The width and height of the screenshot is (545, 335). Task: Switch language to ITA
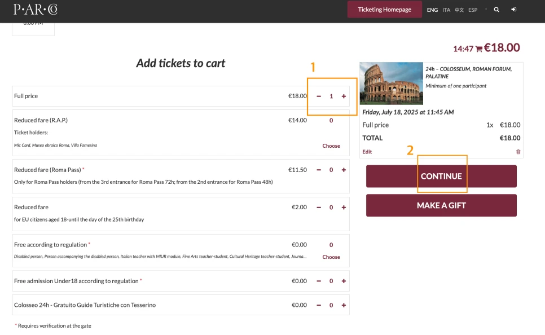point(446,10)
